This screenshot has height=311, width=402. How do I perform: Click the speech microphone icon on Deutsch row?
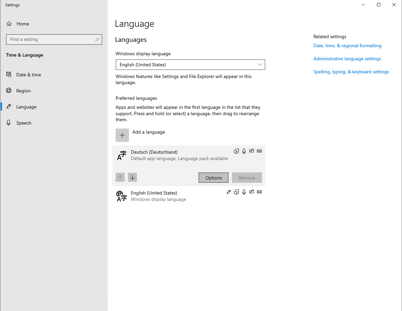(244, 151)
